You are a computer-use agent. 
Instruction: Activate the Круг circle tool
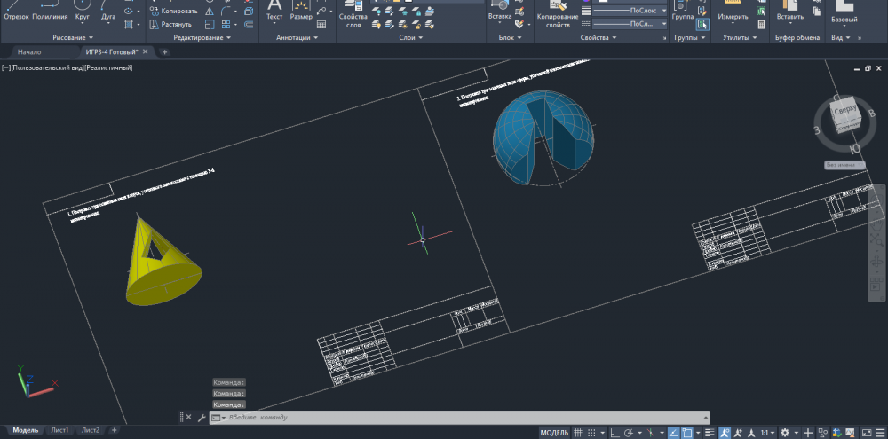pyautogui.click(x=83, y=12)
